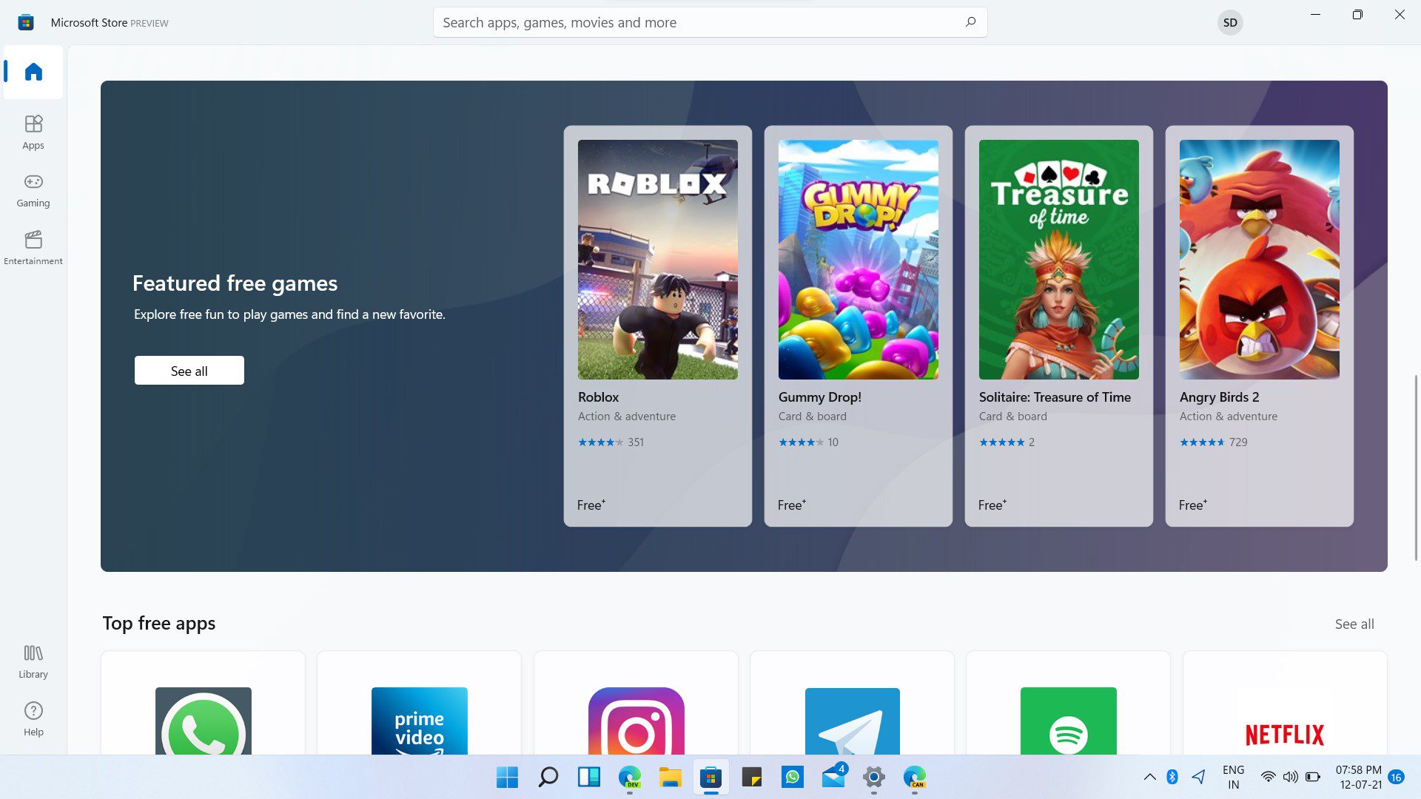Open the Gummy Drop! game card

coord(858,326)
